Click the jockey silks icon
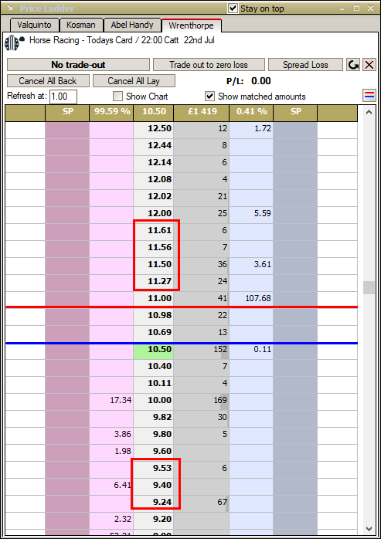This screenshot has width=381, height=539. [x=15, y=42]
